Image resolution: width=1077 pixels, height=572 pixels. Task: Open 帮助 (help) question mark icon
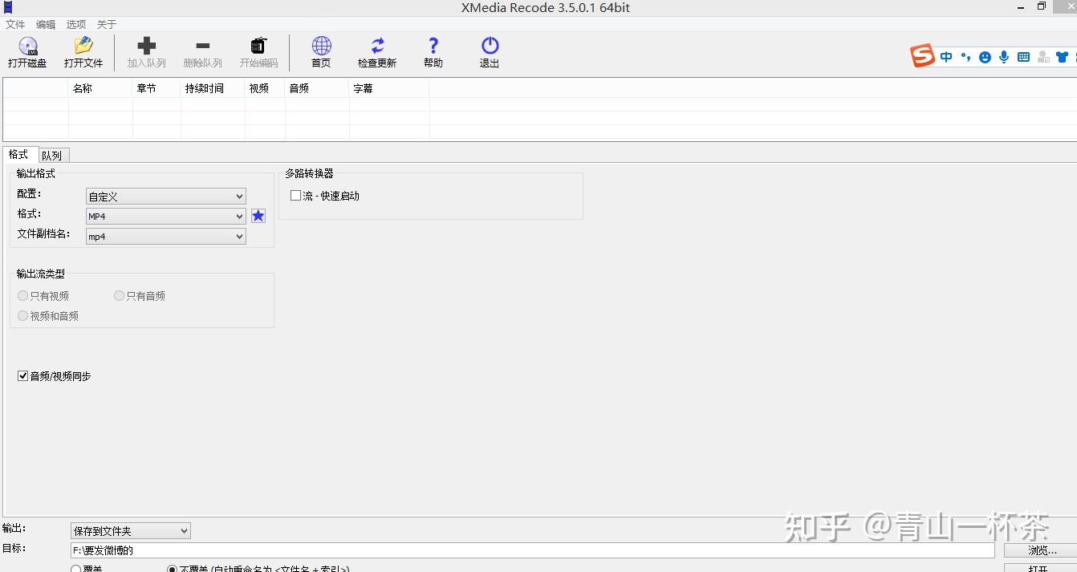tap(433, 46)
